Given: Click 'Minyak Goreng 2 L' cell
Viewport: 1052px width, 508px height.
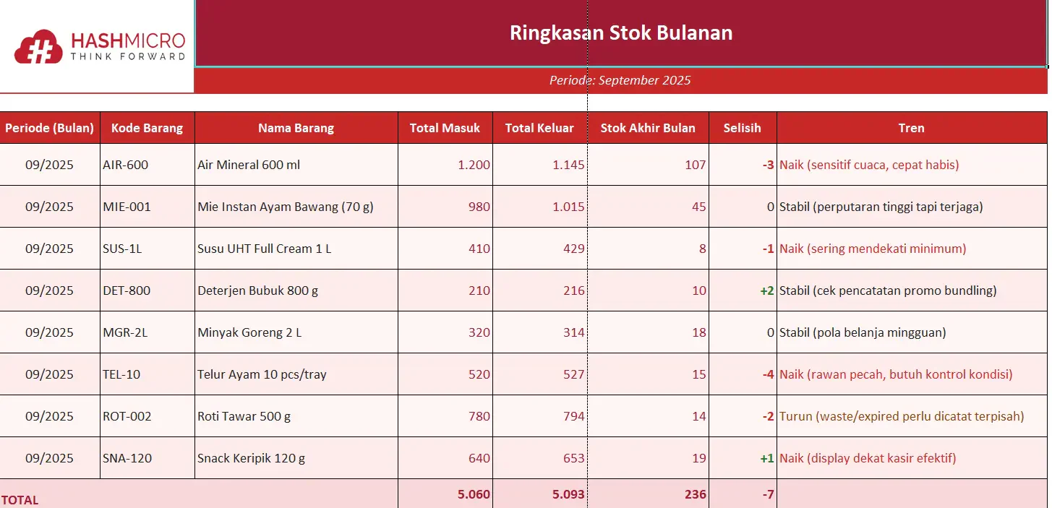Looking at the screenshot, I should 296,332.
